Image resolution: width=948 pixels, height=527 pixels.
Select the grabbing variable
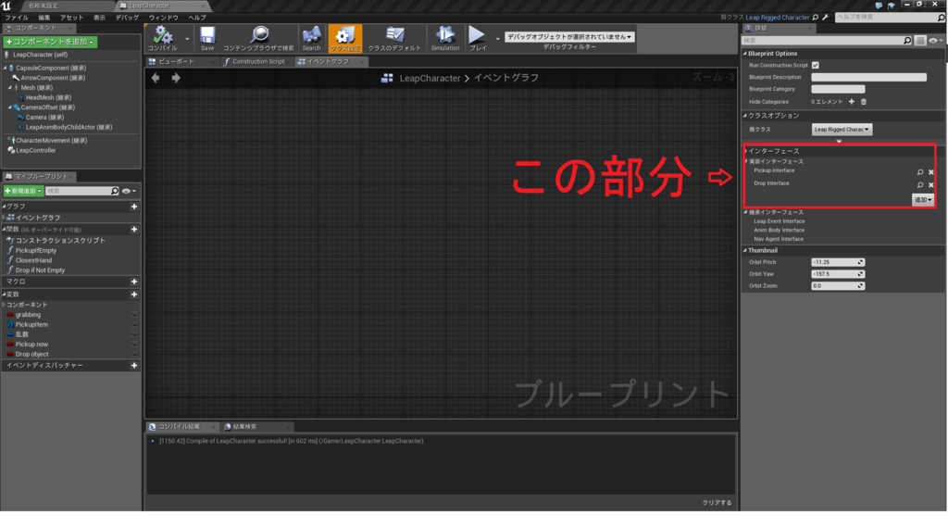pos(28,315)
